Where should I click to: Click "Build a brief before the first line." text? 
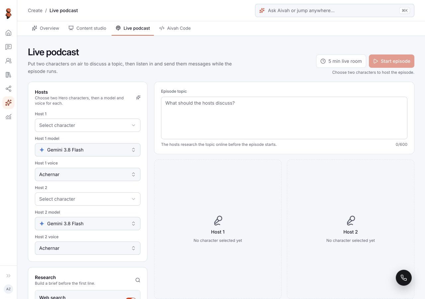click(x=65, y=283)
